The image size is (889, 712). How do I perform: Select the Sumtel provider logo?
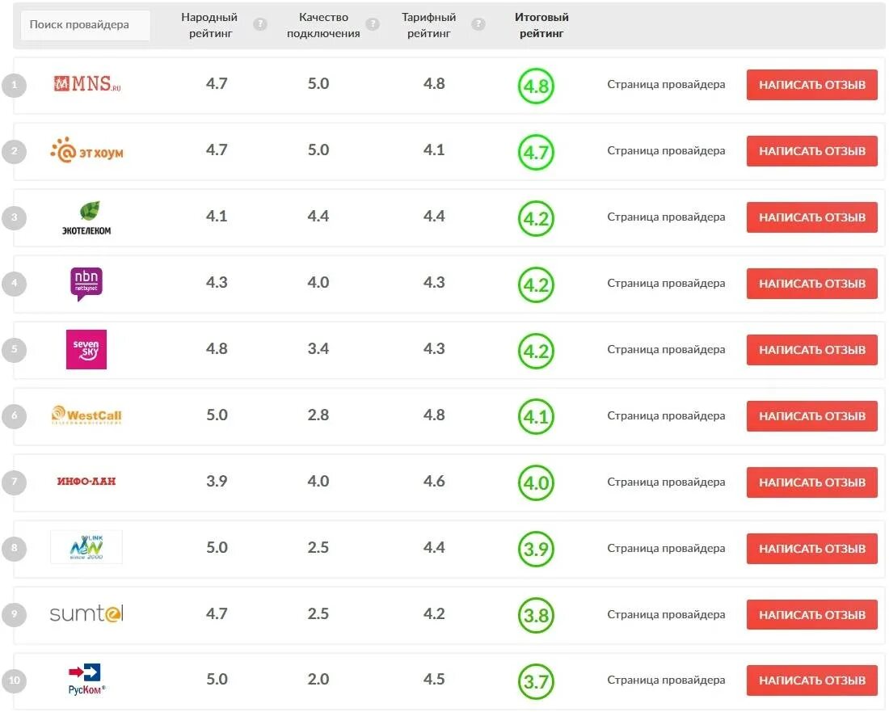click(86, 548)
